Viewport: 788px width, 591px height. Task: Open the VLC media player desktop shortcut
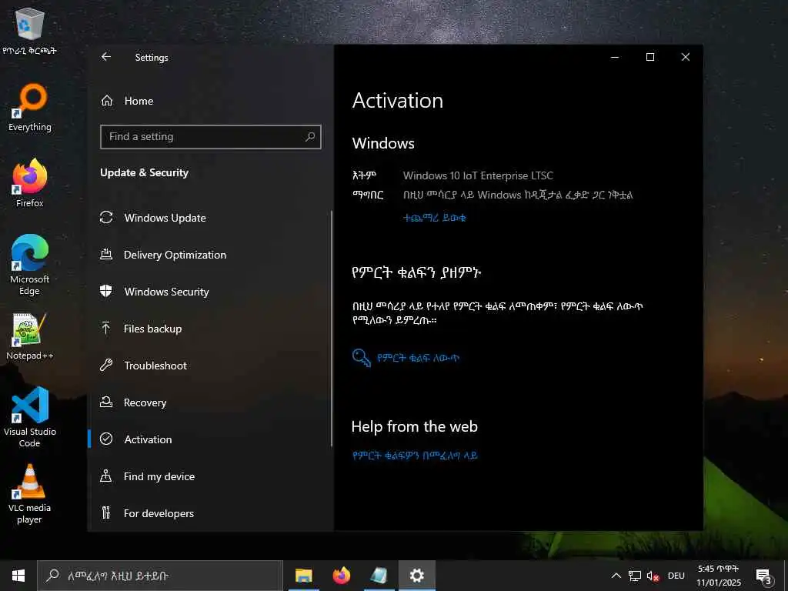pyautogui.click(x=30, y=494)
